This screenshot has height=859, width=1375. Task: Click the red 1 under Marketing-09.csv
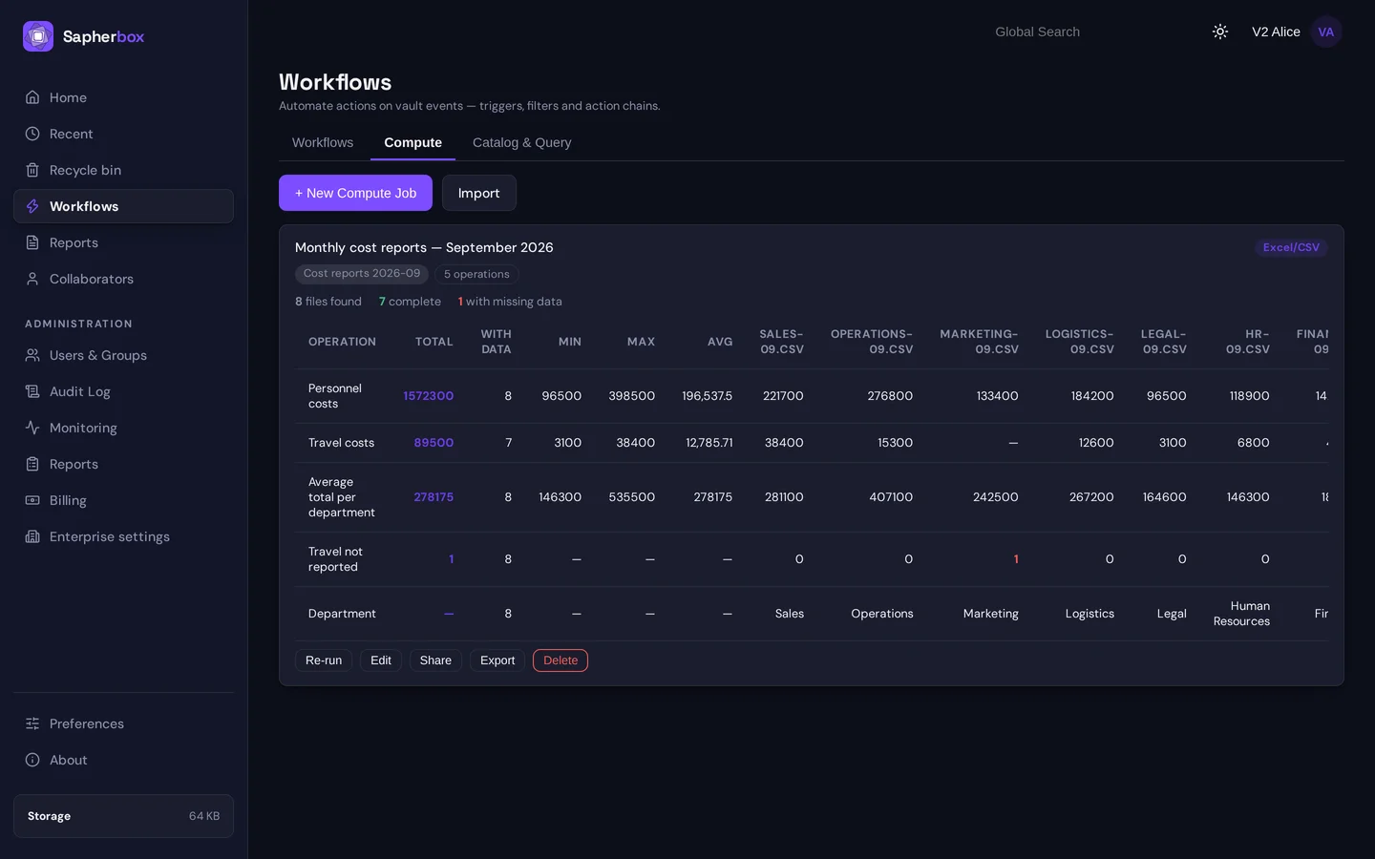[1016, 559]
